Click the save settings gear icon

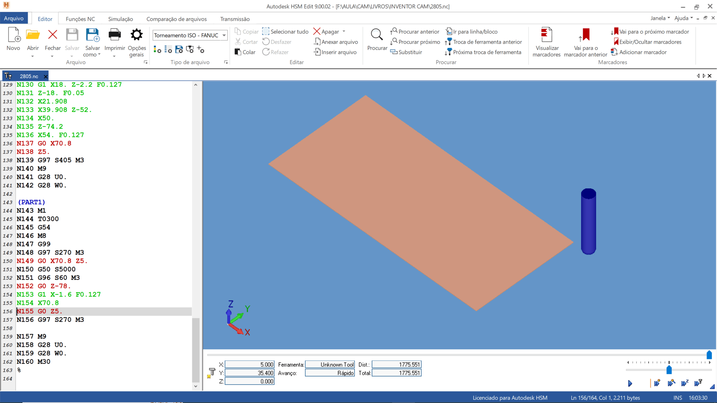pos(179,50)
